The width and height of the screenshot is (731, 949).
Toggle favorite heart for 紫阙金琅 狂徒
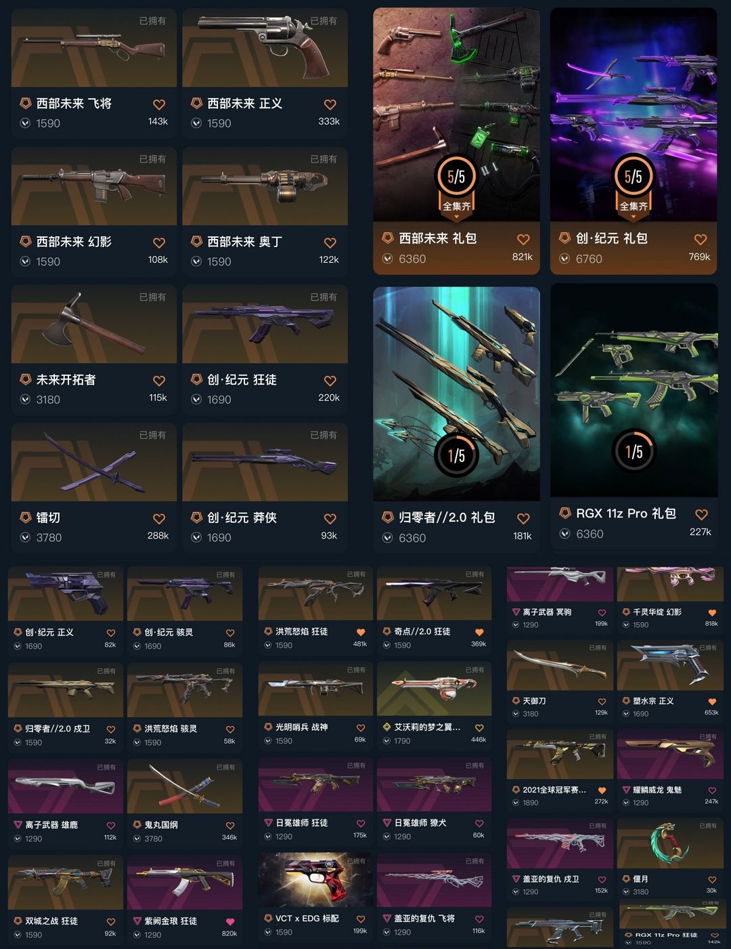click(230, 922)
